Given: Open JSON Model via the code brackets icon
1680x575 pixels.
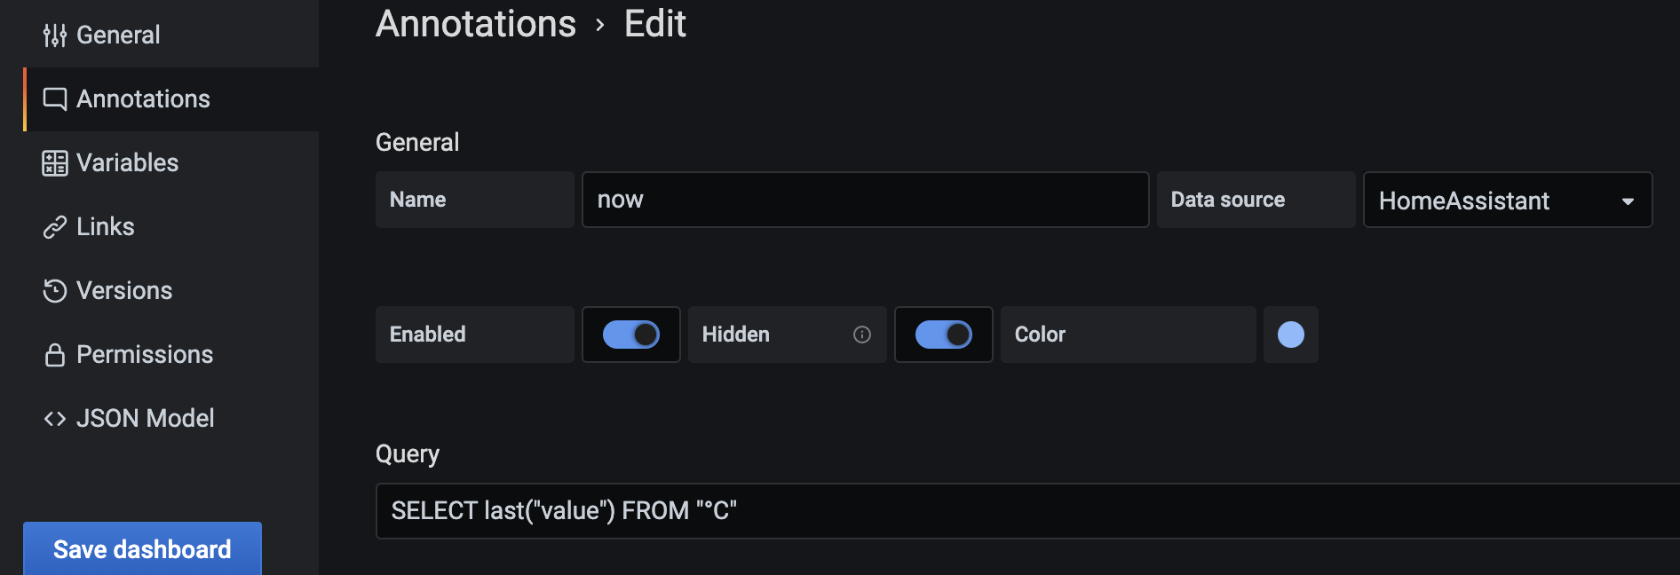Looking at the screenshot, I should point(54,418).
